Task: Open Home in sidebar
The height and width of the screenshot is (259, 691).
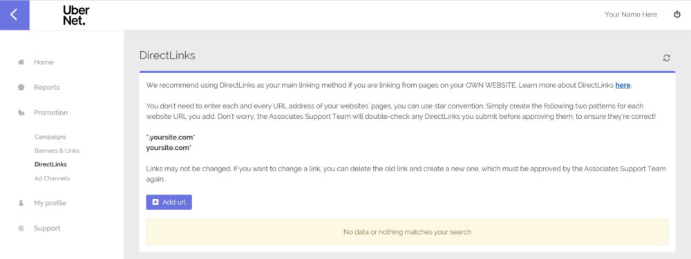Action: [x=44, y=62]
